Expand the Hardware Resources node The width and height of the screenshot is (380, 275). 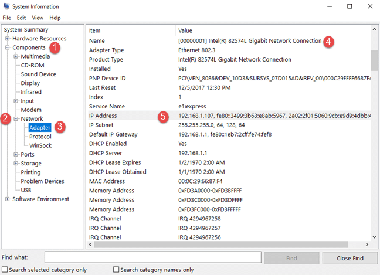point(8,39)
